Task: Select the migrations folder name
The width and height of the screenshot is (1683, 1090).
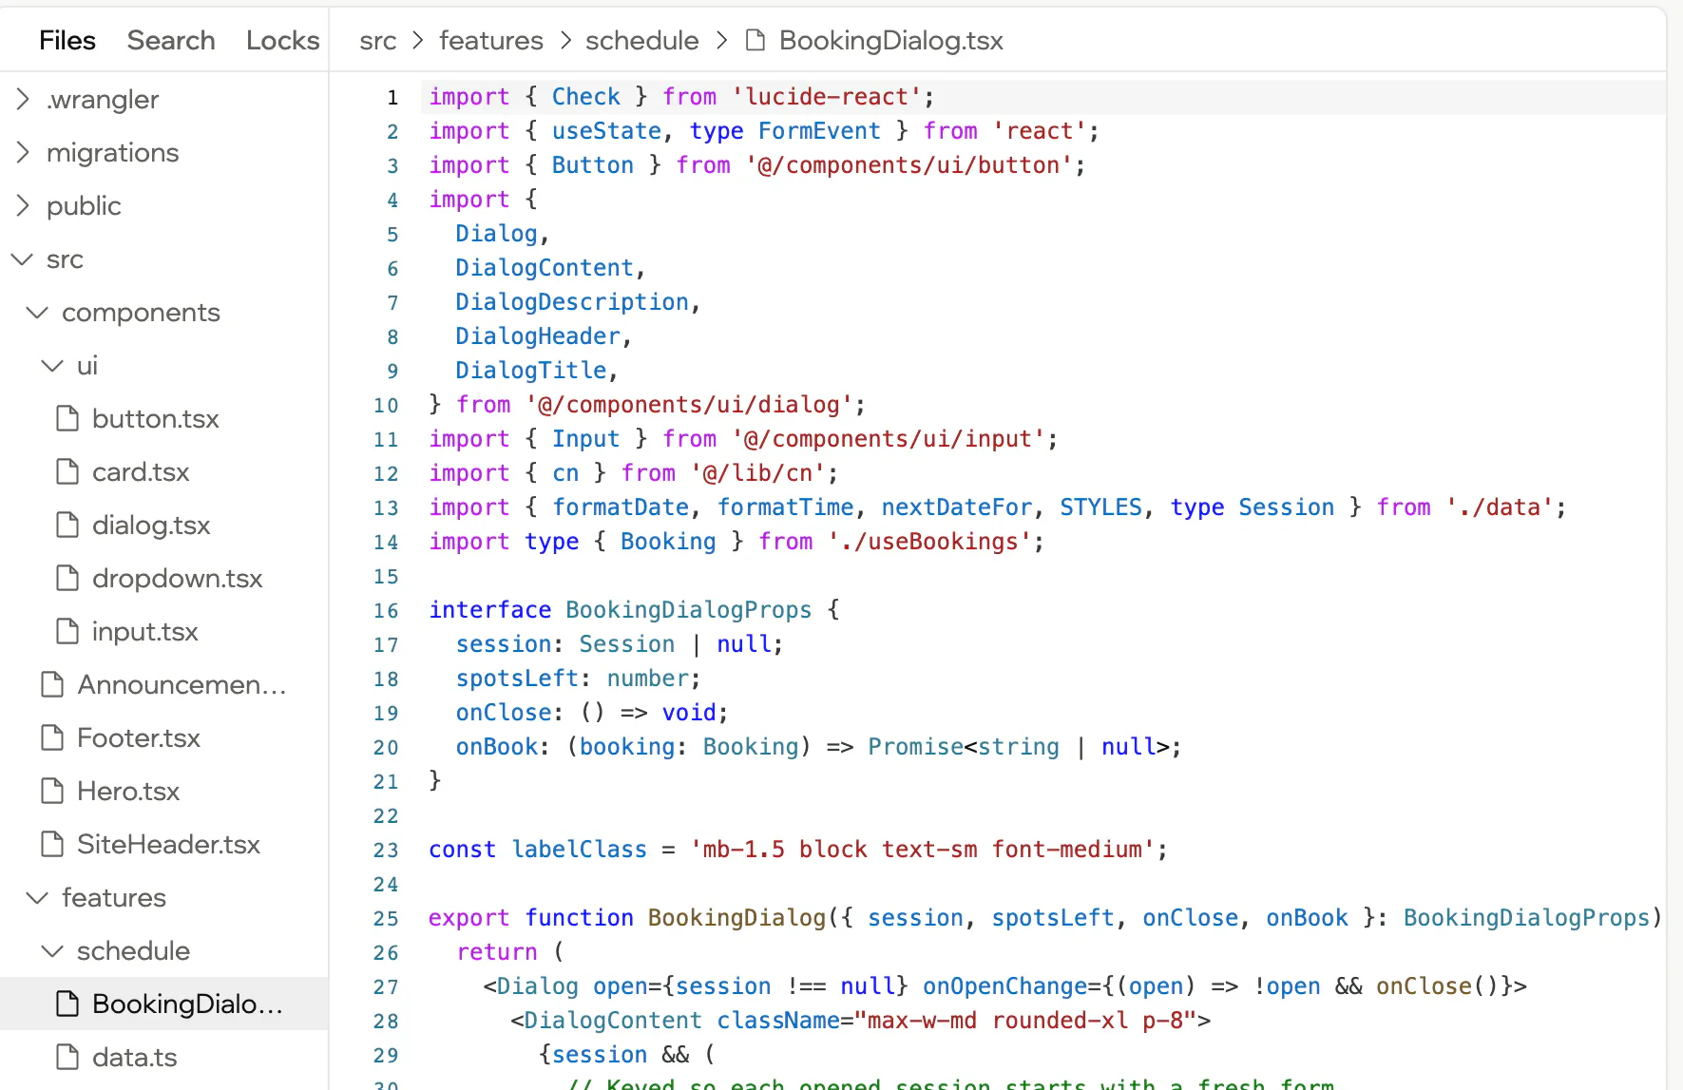Action: (x=112, y=152)
